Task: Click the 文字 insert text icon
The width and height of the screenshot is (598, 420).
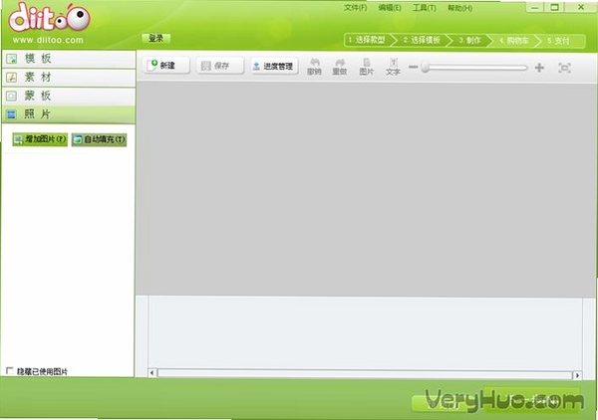Action: pyautogui.click(x=393, y=67)
